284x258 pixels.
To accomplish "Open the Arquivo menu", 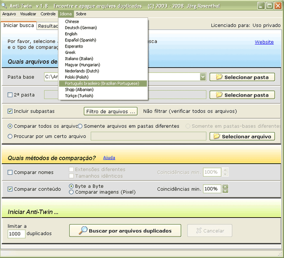I will click(9, 14).
